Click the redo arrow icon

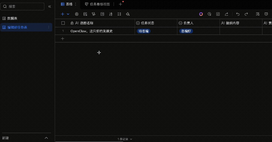pos(246,14)
